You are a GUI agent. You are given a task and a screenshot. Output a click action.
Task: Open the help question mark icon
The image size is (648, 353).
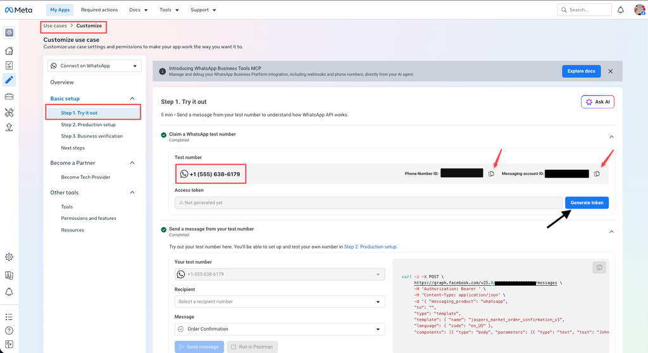pos(9,331)
